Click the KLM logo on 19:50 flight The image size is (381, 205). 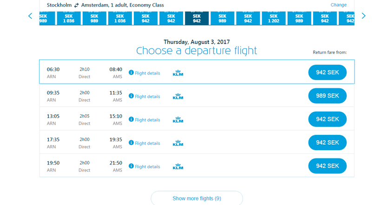178,166
